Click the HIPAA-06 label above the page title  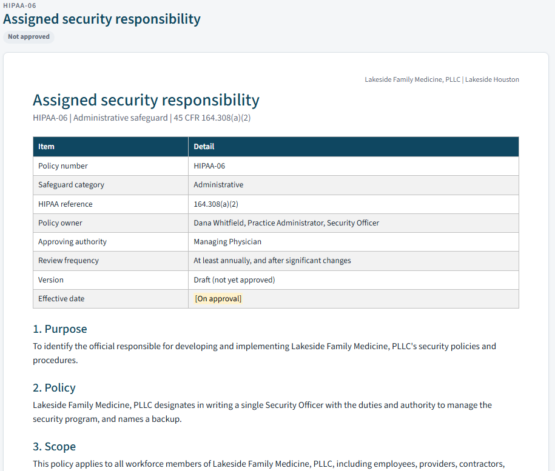coord(19,5)
